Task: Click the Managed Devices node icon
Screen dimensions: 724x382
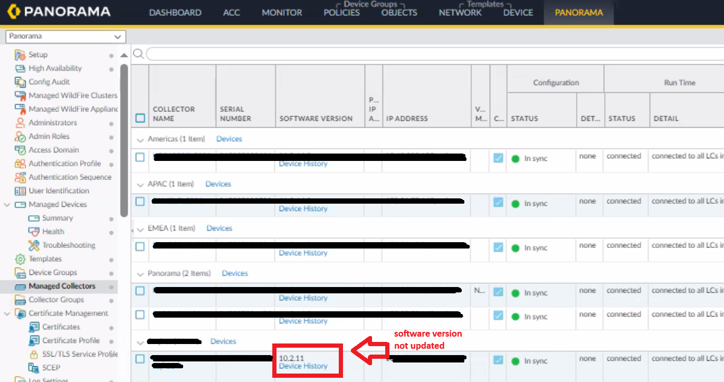Action: [x=20, y=205]
